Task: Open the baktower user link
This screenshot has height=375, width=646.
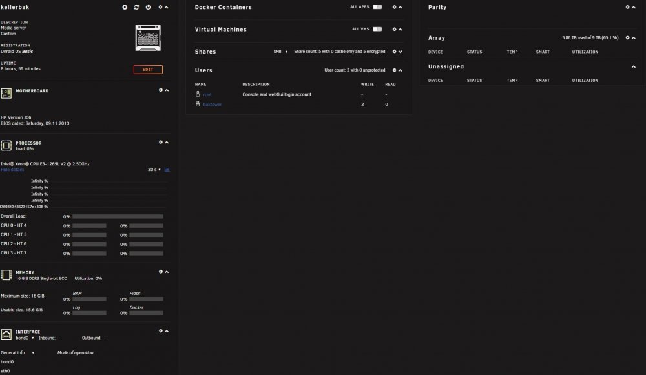Action: [x=212, y=105]
